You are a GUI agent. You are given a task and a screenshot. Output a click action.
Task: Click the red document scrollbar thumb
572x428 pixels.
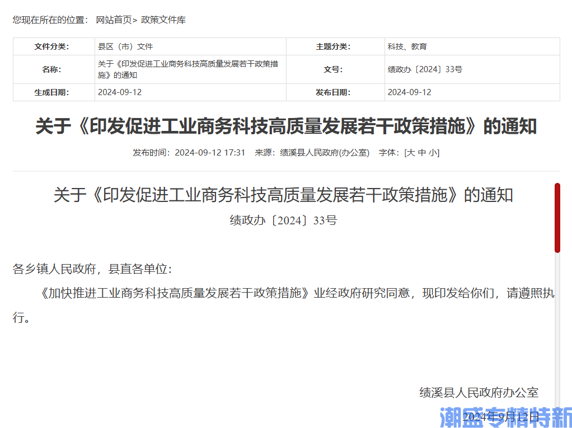click(557, 218)
